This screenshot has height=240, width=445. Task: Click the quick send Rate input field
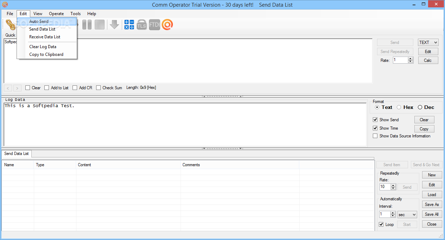point(400,60)
